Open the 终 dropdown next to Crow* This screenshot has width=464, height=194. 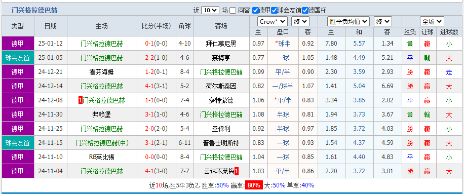pos(300,22)
